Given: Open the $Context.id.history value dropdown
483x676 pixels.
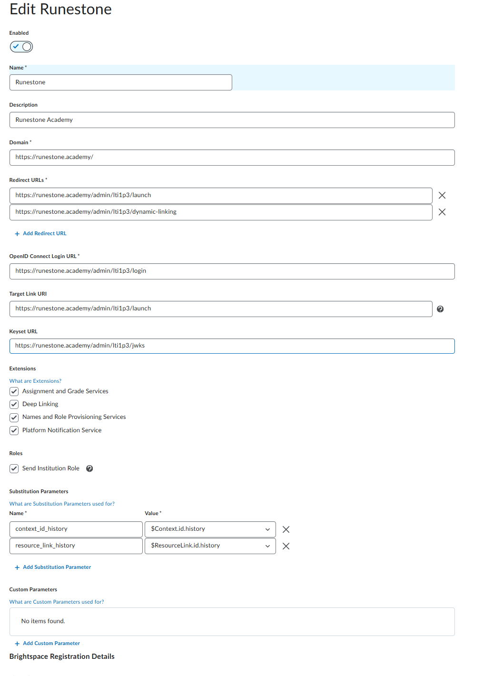Looking at the screenshot, I should coord(210,529).
